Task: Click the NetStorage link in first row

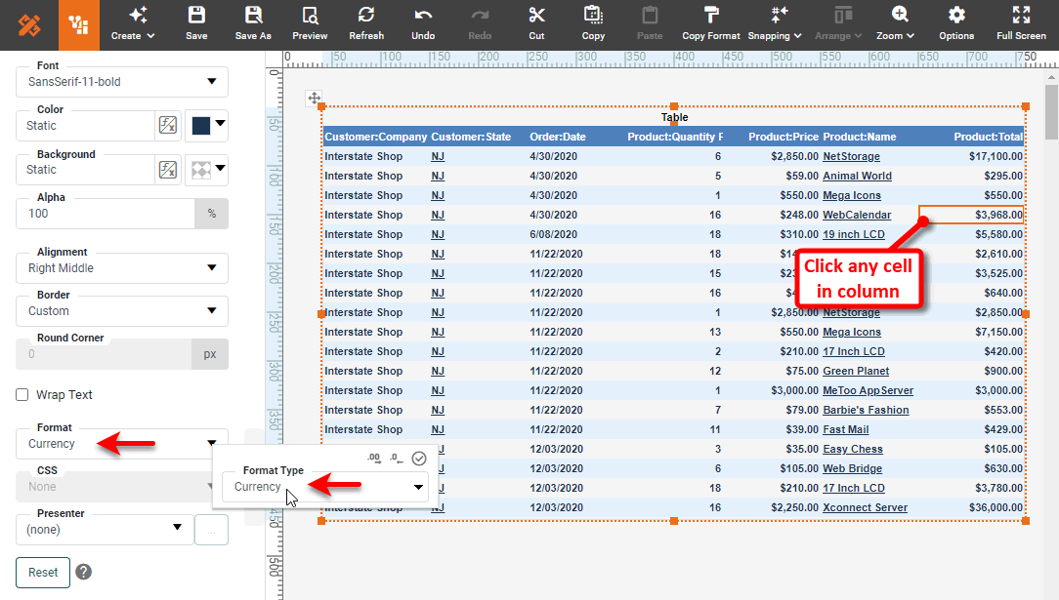Action: pyautogui.click(x=851, y=156)
